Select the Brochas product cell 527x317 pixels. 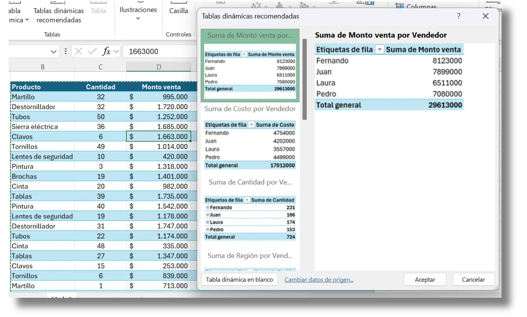(43, 176)
